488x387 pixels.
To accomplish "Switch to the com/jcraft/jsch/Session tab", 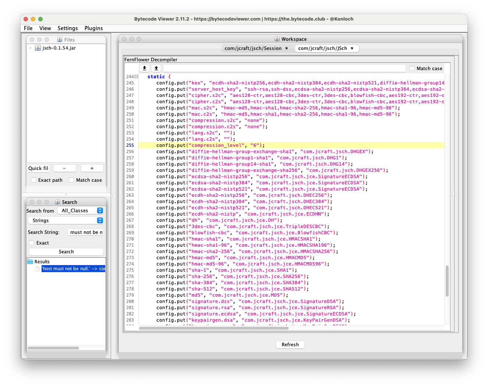I will point(253,48).
